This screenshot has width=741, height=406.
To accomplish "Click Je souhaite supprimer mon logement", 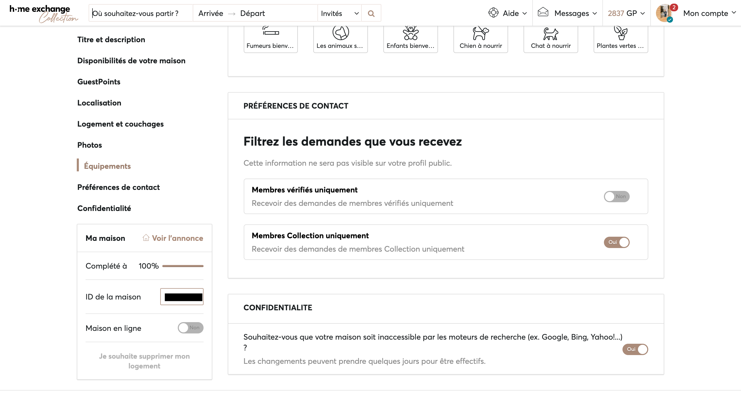I will click(144, 361).
